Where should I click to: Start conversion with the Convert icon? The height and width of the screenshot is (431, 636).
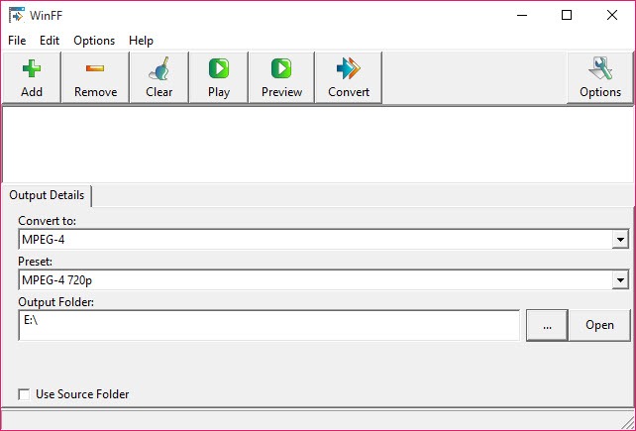[348, 69]
